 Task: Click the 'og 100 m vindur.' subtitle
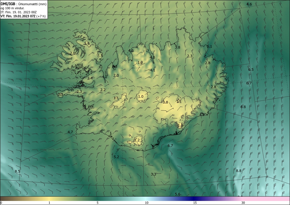12,8
